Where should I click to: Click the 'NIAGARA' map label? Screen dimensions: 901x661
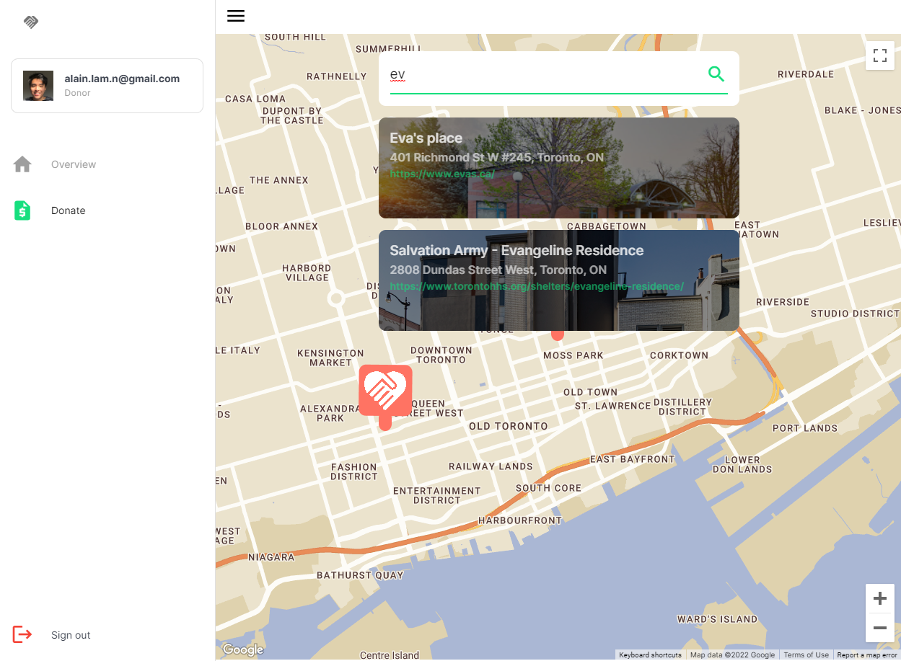(271, 557)
